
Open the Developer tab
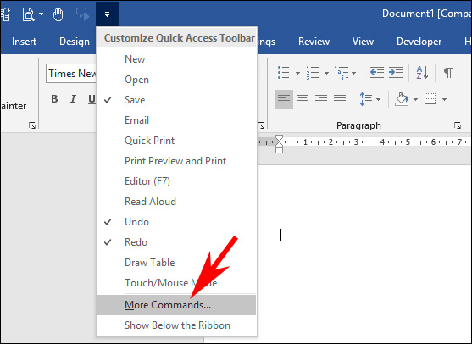pyautogui.click(x=419, y=42)
